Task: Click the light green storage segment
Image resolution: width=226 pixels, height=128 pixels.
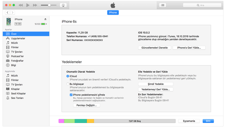Action: coord(69,121)
